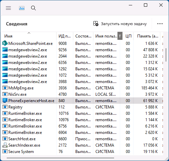Click the Secure System process icon
169x161 pixels.
point(5,152)
